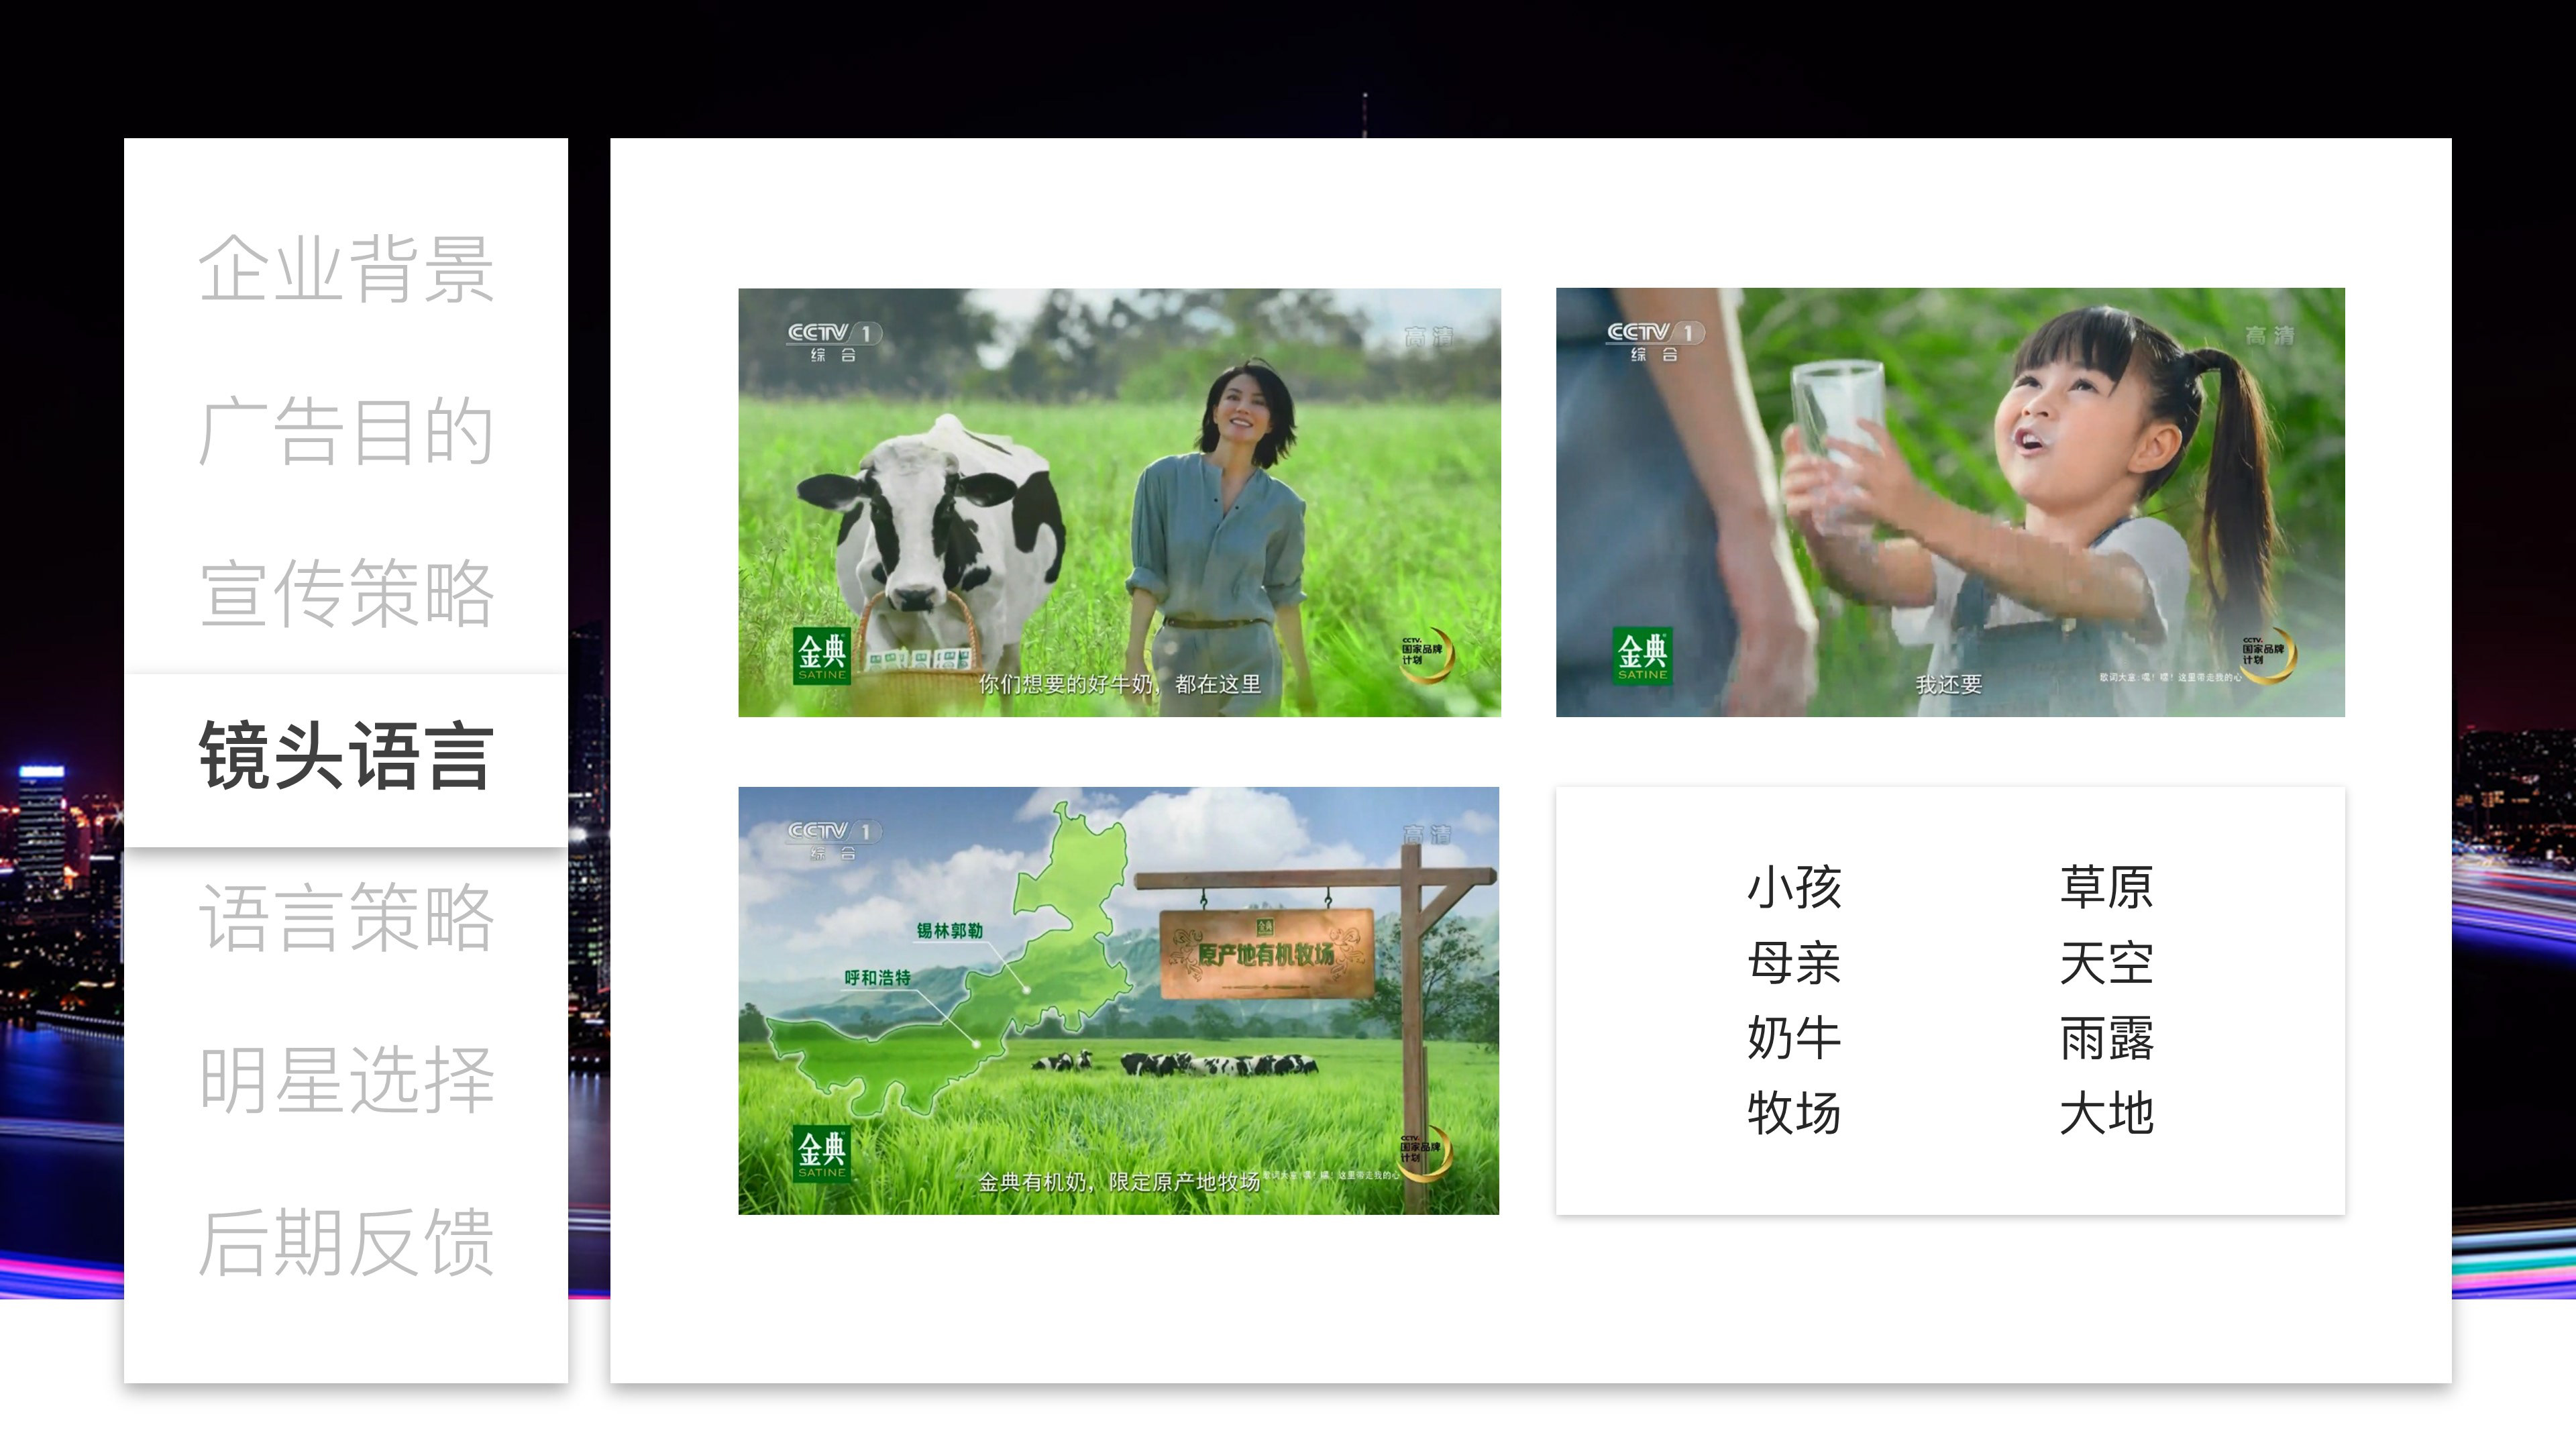Screen dimensions: 2576x1449
Task: Click CCTV1 logo in cow image
Action: 833,341
